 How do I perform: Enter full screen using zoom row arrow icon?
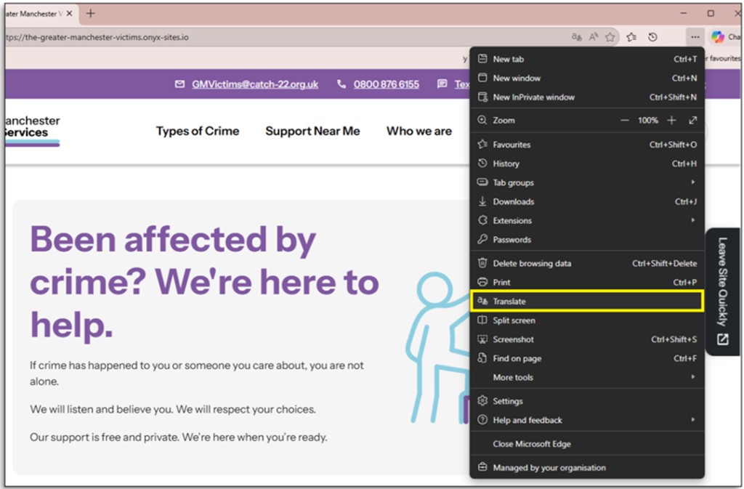pos(692,121)
